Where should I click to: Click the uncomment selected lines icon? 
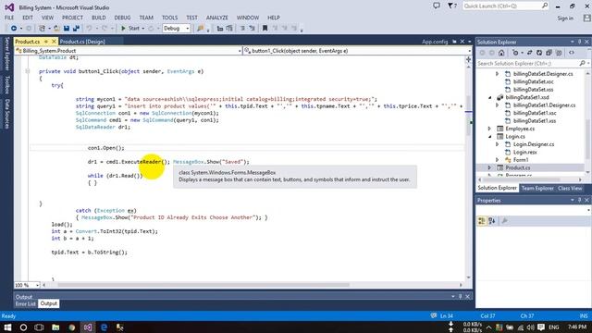(x=252, y=29)
